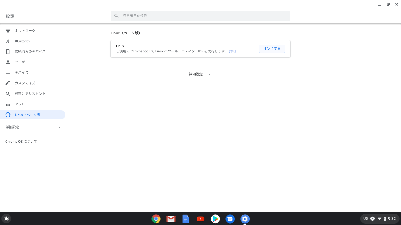The height and width of the screenshot is (225, 401).
Task: Click the US input method indicator
Action: tap(366, 219)
